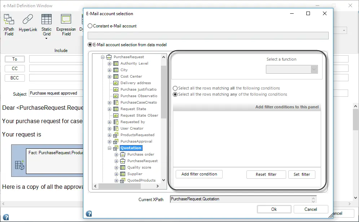
Task: Collapse the root PurchaseRequest node
Action: [102, 57]
